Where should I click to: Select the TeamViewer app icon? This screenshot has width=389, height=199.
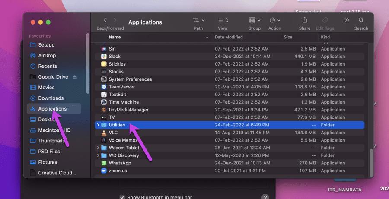pyautogui.click(x=104, y=87)
